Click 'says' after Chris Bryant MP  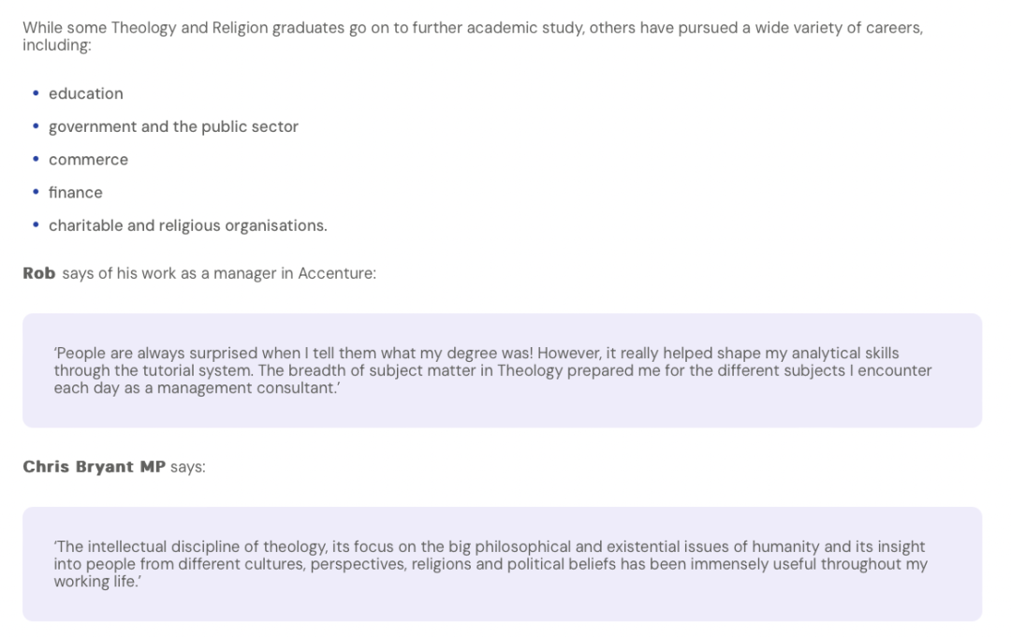pos(187,467)
